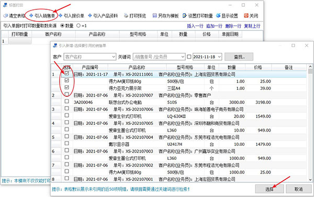Click the quantity cell 20.00

tap(239, 117)
